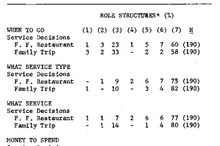This screenshot has width=220, height=146.
Task: Click the value 82 in Family Trip row
Action: click(175, 89)
